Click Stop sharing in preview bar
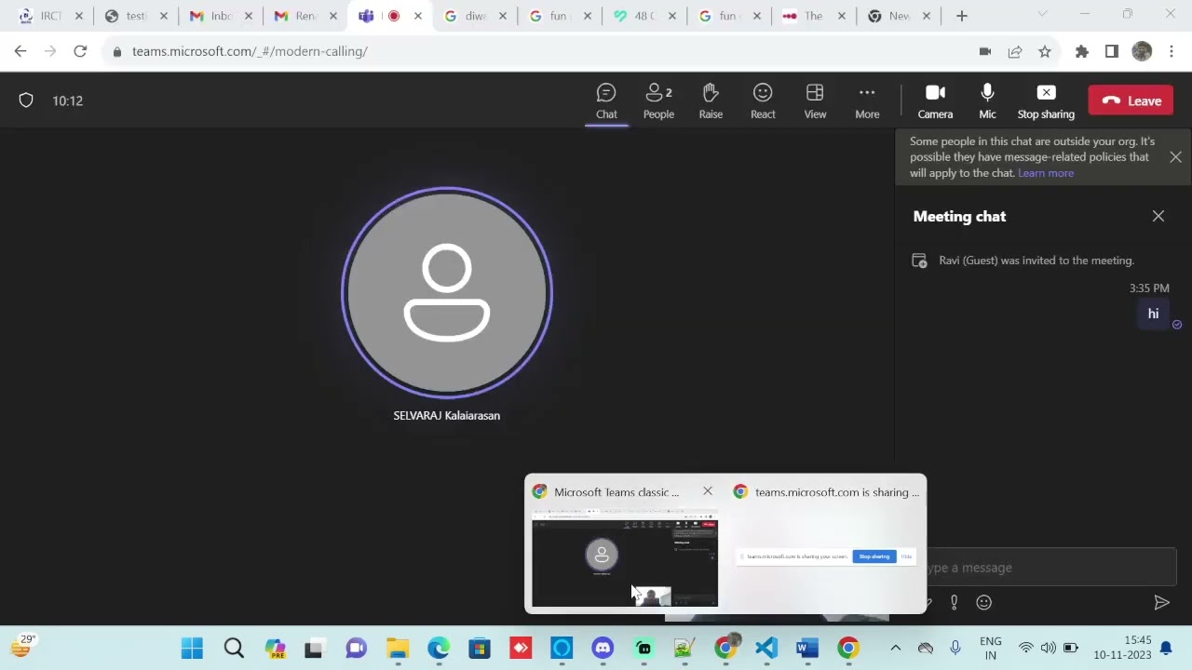 pyautogui.click(x=874, y=556)
